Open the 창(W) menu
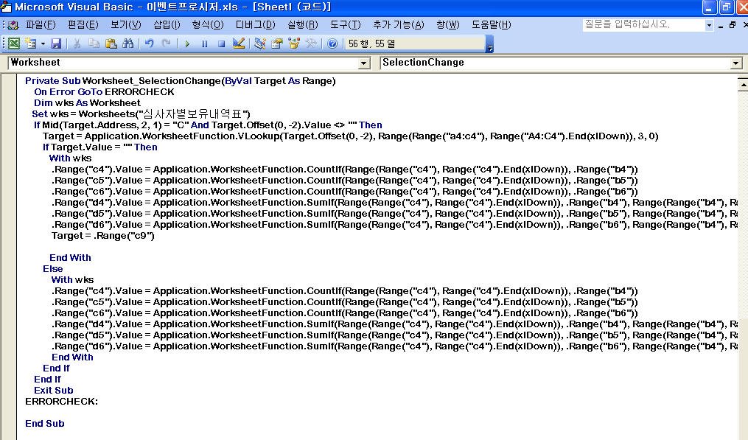This screenshot has height=440, width=748. click(x=448, y=25)
